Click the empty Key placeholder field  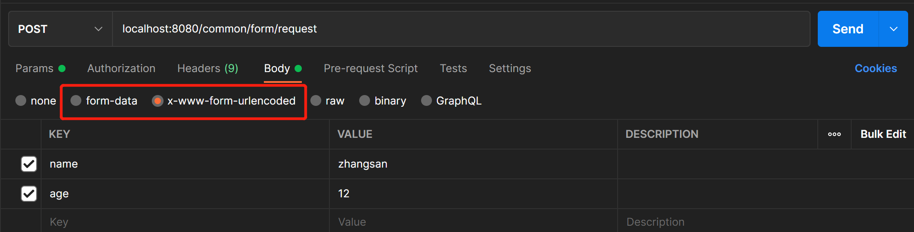pos(185,222)
